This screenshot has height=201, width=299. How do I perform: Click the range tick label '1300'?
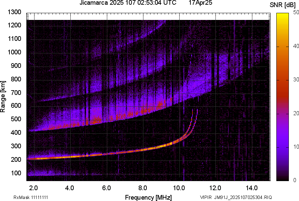[14, 12]
